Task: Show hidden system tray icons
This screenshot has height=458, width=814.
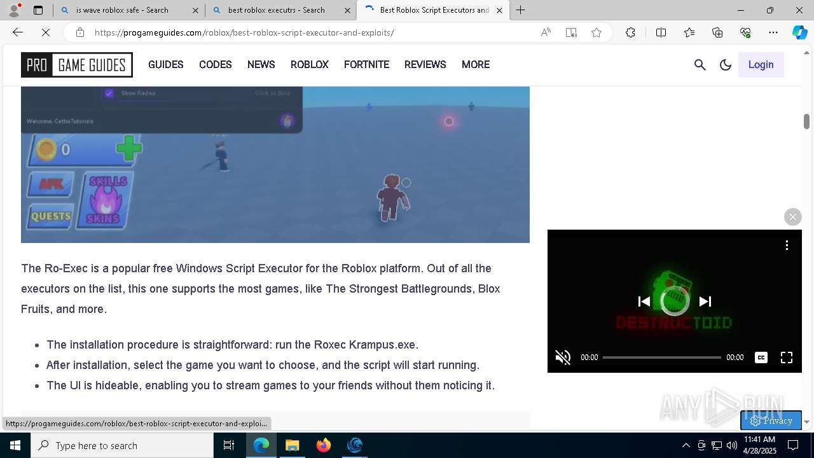Action: 686,445
